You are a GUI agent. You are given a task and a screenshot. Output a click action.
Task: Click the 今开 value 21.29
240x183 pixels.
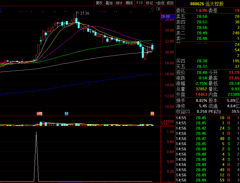click(234, 72)
